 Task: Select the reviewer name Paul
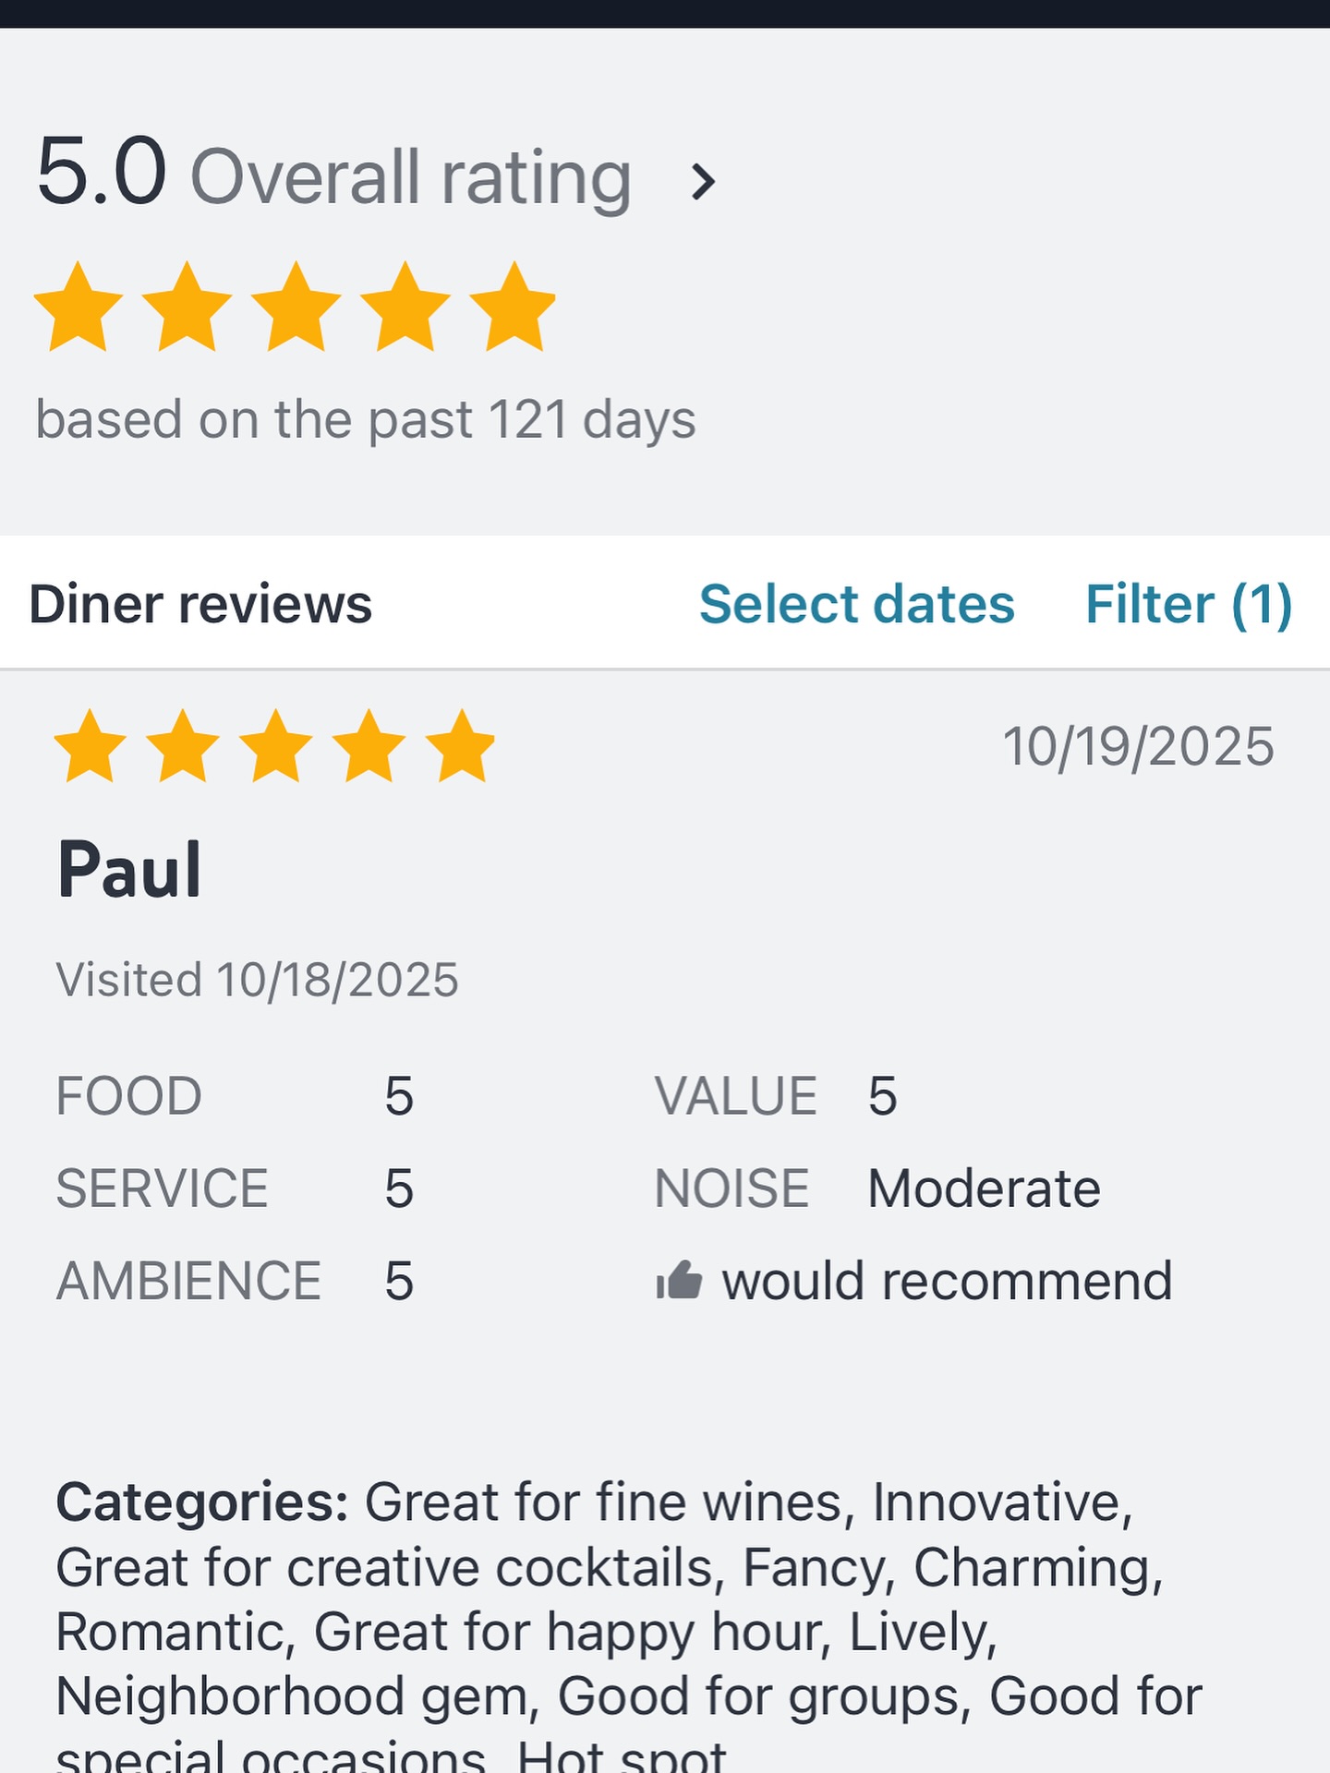coord(129,869)
